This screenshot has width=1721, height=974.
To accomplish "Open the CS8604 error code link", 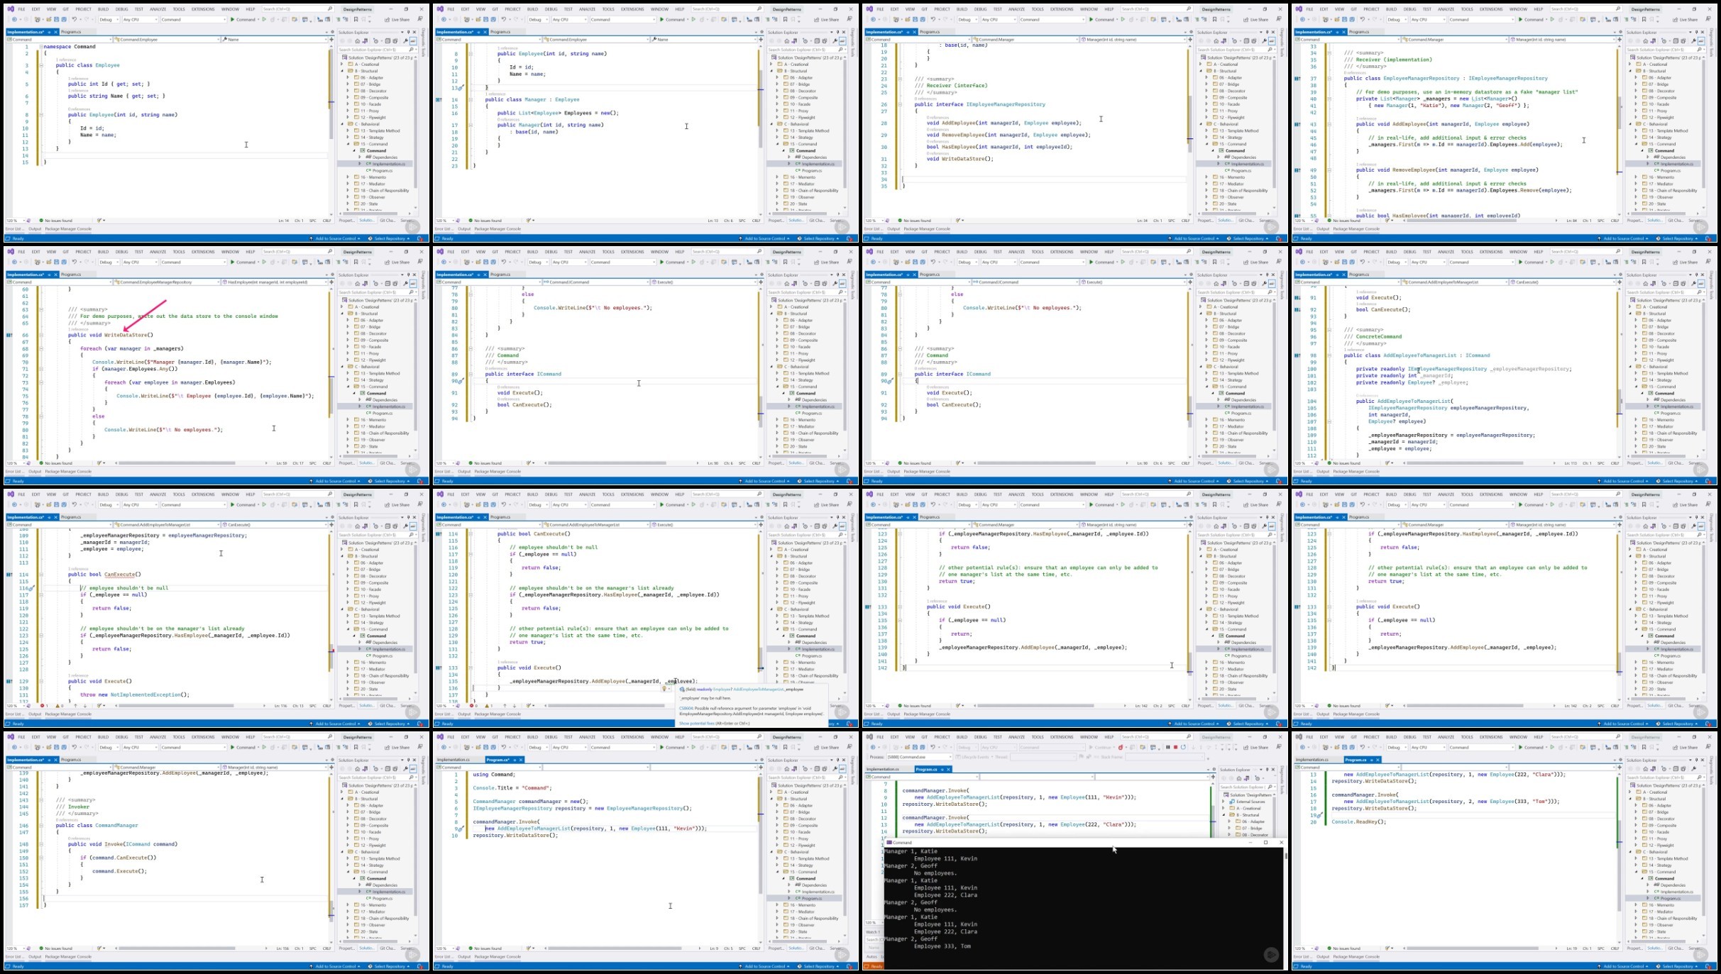I will tap(686, 708).
